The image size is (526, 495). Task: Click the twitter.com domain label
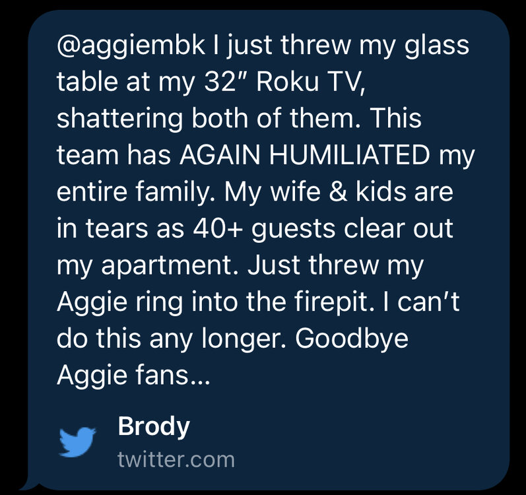176,459
